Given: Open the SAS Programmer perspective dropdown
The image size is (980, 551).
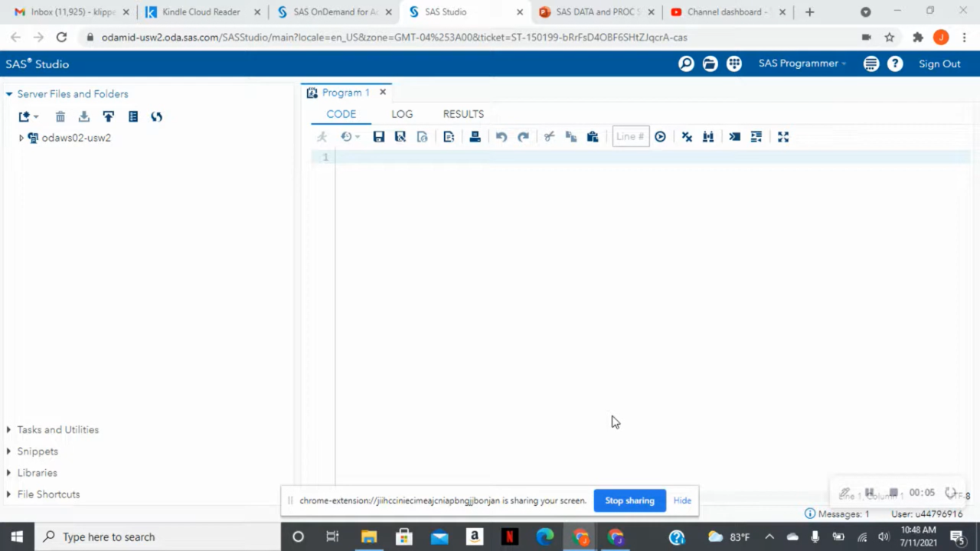Looking at the screenshot, I should coord(802,64).
